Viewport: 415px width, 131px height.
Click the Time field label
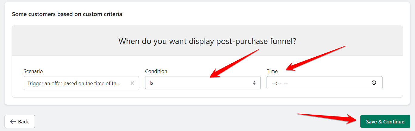tap(272, 71)
